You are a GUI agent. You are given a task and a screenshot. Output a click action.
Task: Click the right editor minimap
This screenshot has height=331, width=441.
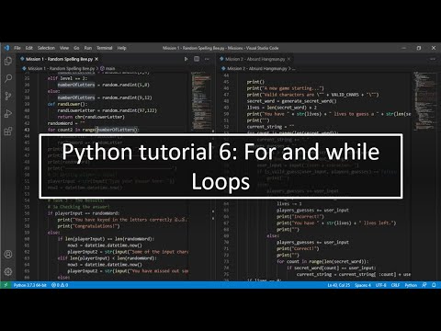[425, 101]
